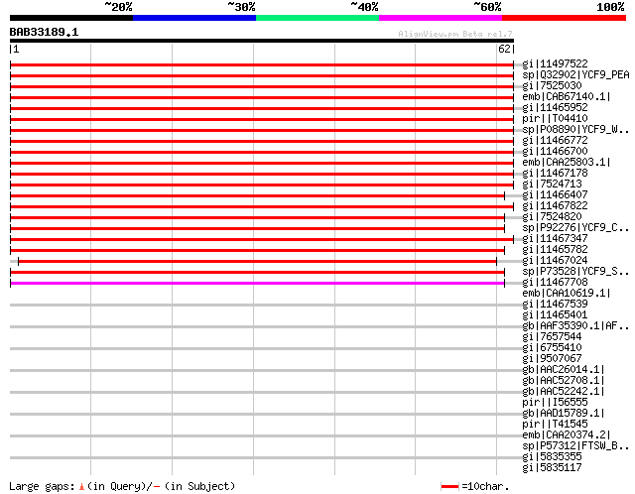The height and width of the screenshot is (494, 635).
Task: Open the hit gi|11467024
Action: pos(555,260)
